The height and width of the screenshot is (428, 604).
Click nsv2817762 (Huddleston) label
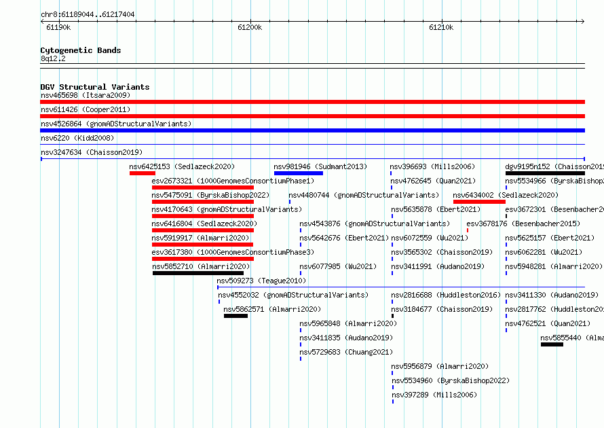pyautogui.click(x=554, y=309)
